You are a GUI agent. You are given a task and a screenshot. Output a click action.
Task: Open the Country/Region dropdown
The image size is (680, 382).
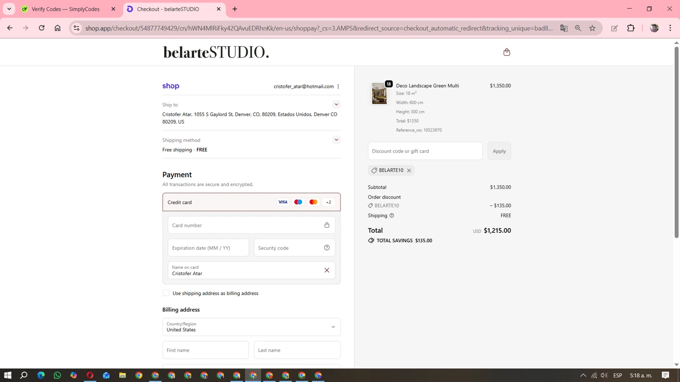pos(252,327)
